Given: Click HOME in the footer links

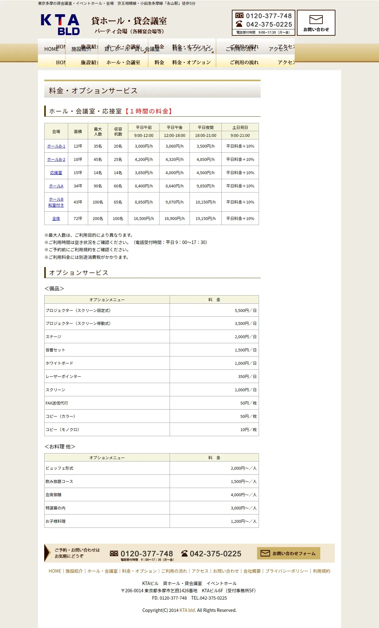Looking at the screenshot, I should click(x=55, y=571).
